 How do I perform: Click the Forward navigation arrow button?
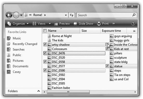(16, 15)
